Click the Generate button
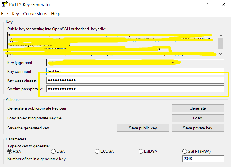This screenshot has width=231, height=167. click(197, 108)
